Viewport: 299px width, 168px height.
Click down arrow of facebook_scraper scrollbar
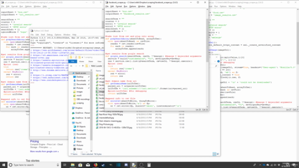pyautogui.click(x=207, y=107)
